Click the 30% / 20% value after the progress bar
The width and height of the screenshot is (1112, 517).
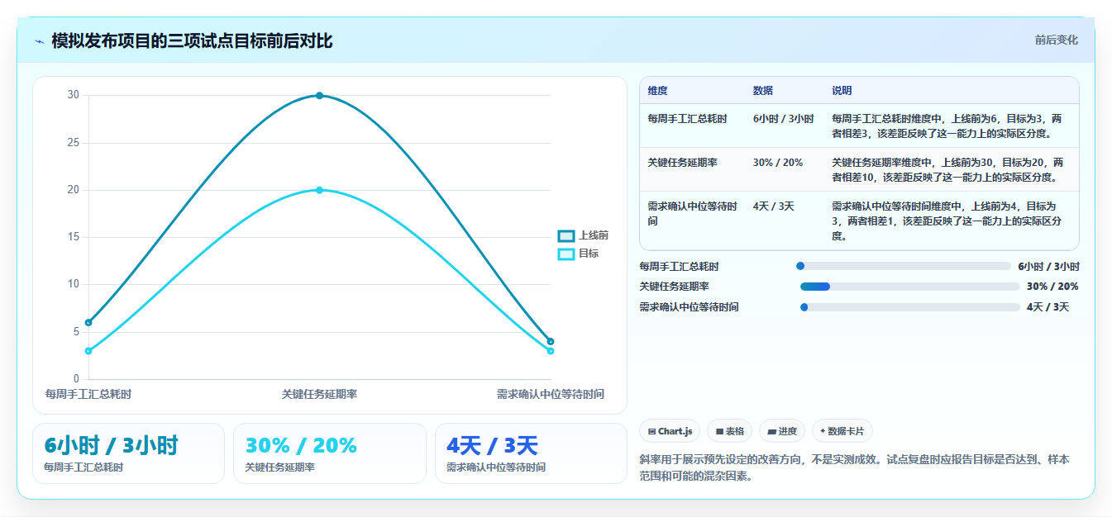[x=1052, y=287]
